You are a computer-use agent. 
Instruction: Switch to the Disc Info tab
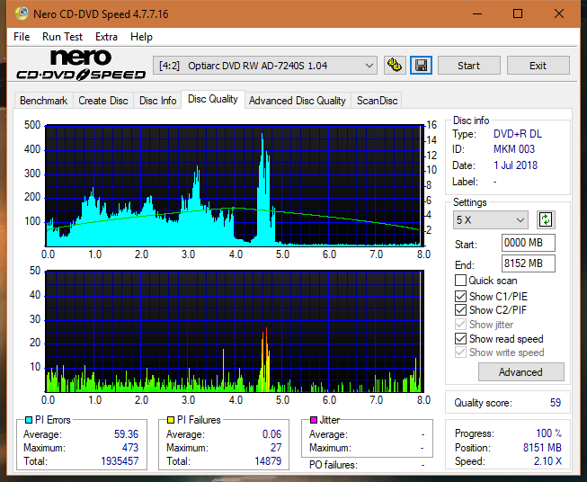coord(157,101)
